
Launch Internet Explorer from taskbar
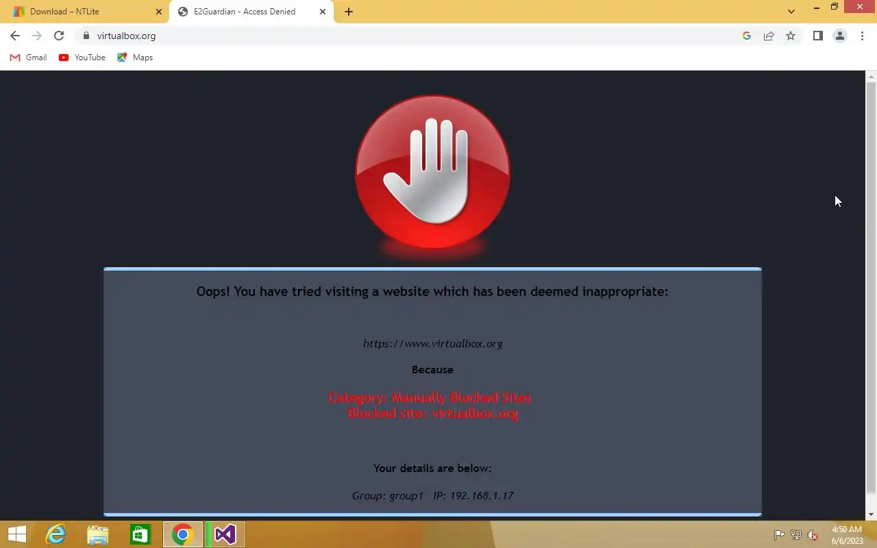click(55, 534)
